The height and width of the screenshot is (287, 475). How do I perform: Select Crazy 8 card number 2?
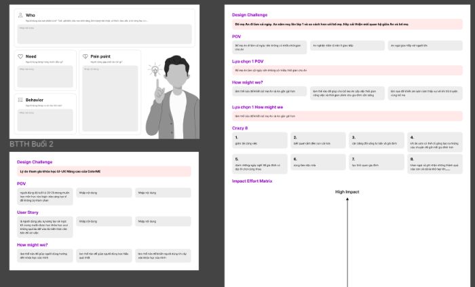tap(318, 140)
